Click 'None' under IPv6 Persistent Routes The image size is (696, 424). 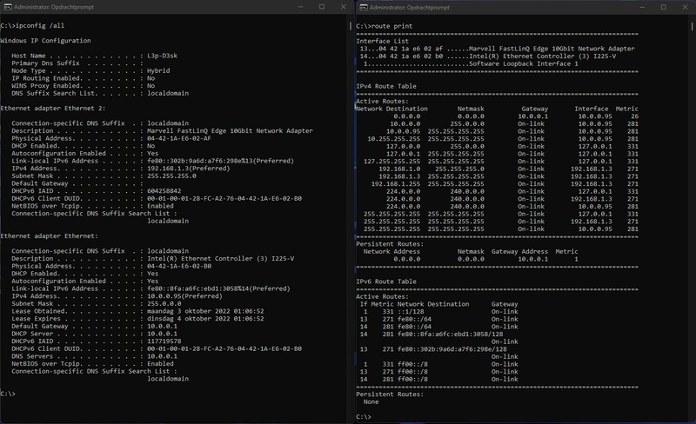pos(371,401)
